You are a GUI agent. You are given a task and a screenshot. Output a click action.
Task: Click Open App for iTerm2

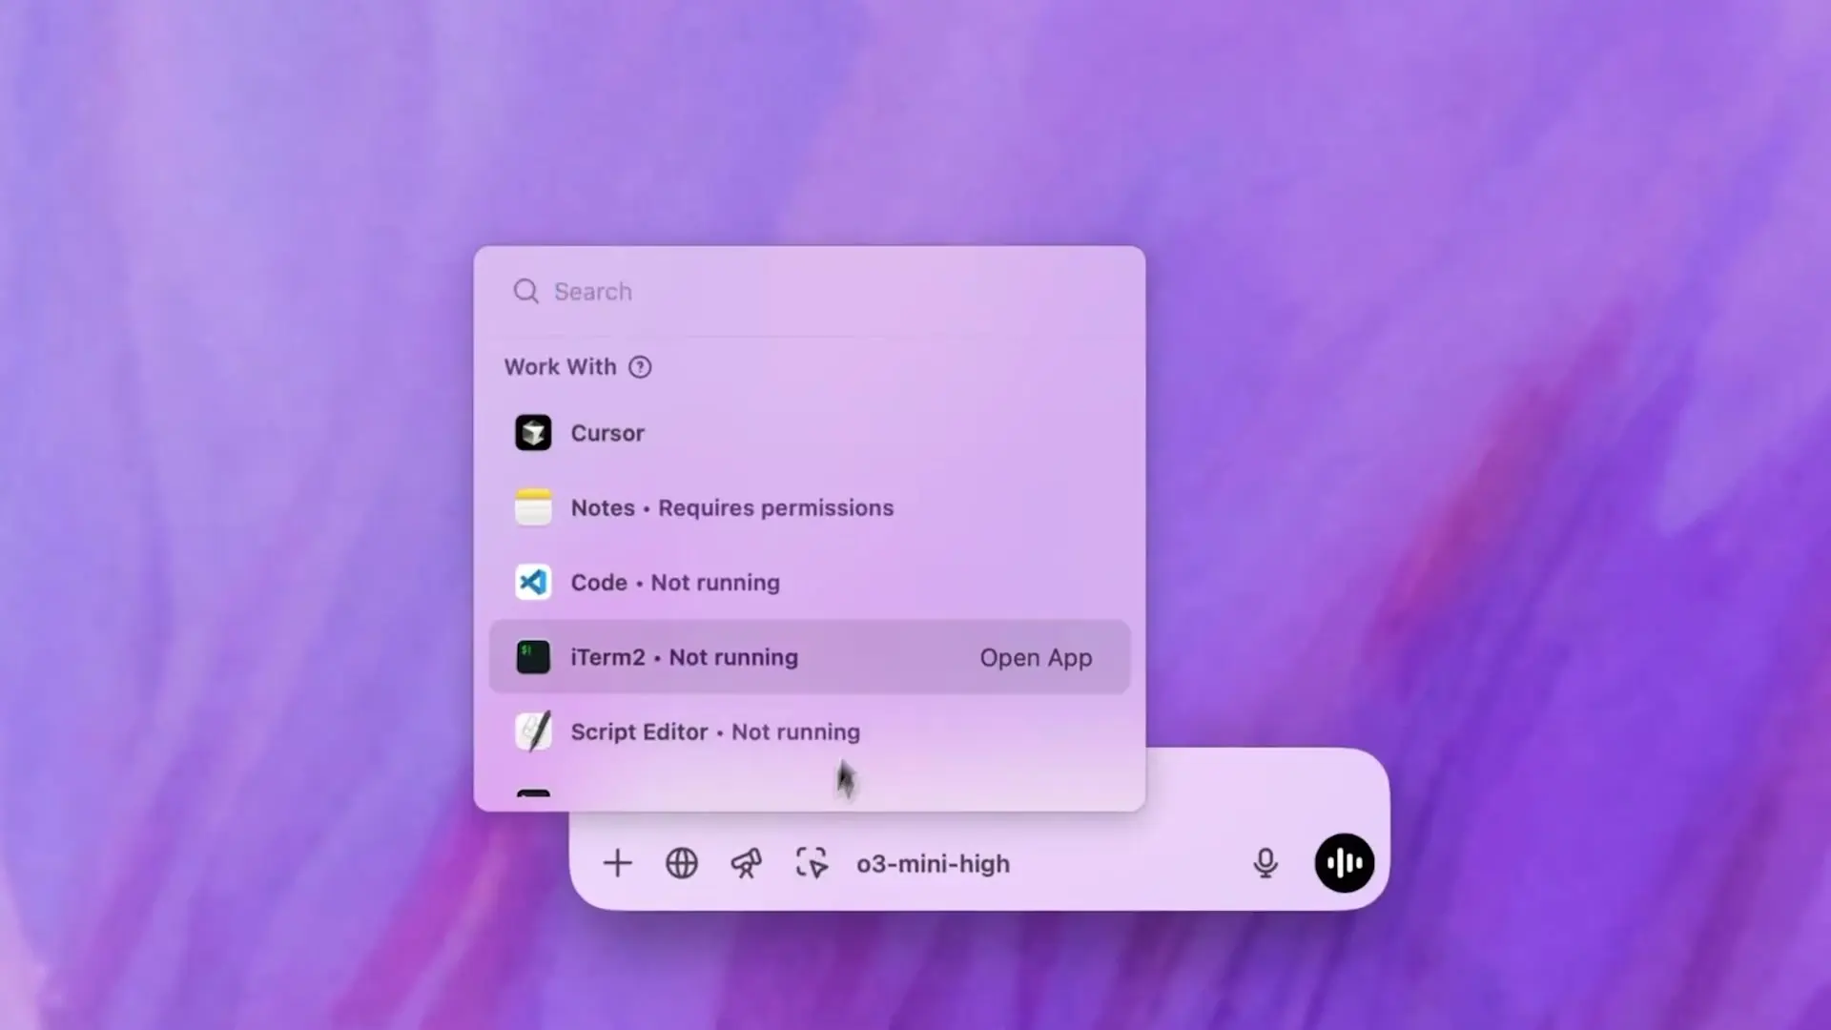[x=1036, y=657]
